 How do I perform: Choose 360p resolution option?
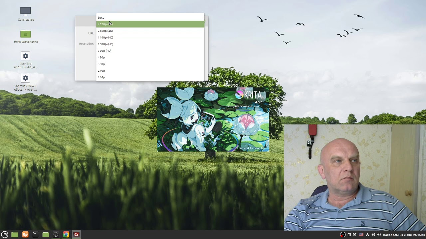pos(150,64)
